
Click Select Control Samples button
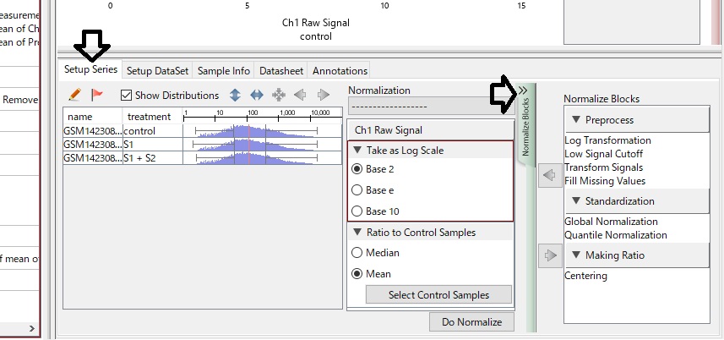[x=438, y=295]
